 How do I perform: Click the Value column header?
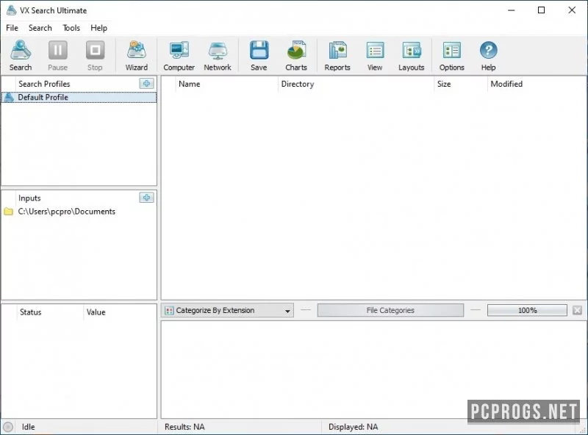pyautogui.click(x=120, y=312)
